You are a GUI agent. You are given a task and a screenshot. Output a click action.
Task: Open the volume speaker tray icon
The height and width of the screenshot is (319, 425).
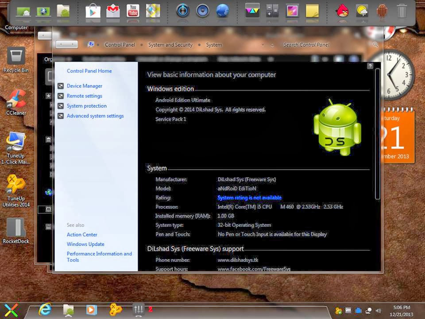[x=379, y=311]
